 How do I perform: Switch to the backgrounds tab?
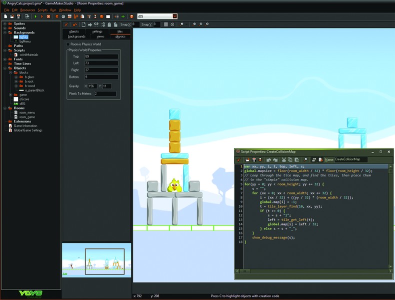coord(76,36)
